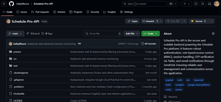Open the Copilot dropdown arrow
The width and height of the screenshot is (221, 102).
[175, 4]
